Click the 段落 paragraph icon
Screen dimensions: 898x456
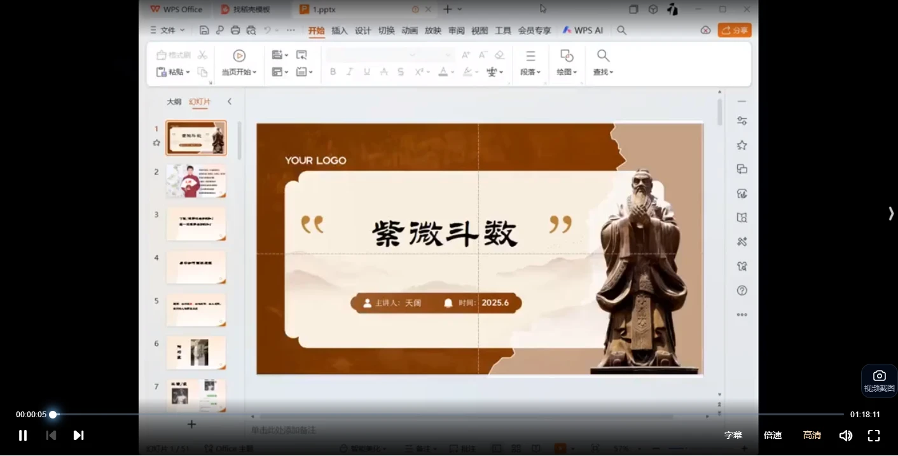[530, 56]
